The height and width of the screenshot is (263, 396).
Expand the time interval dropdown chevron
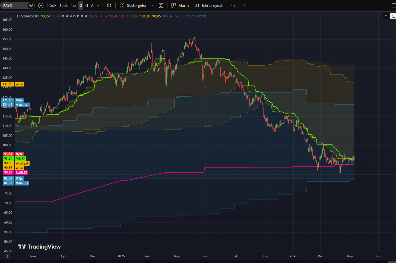click(98, 5)
